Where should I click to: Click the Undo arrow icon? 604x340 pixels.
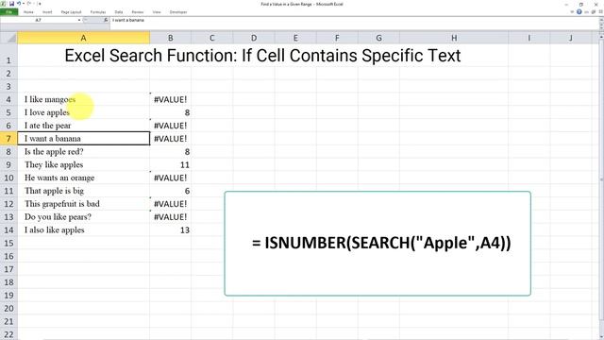click(19, 4)
